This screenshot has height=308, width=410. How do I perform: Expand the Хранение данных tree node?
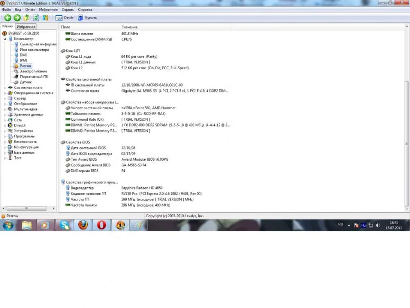click(x=5, y=115)
